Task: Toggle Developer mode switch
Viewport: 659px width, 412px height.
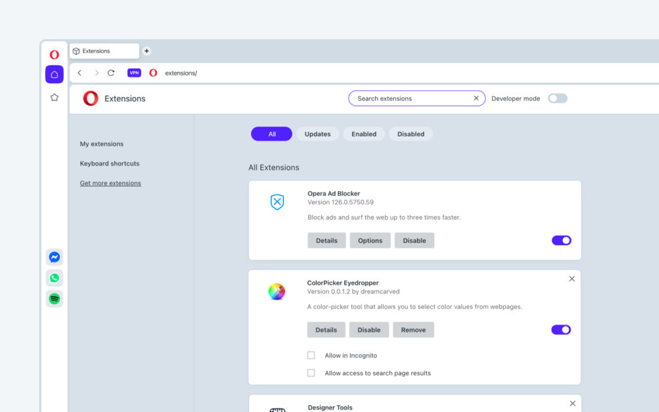Action: 557,98
